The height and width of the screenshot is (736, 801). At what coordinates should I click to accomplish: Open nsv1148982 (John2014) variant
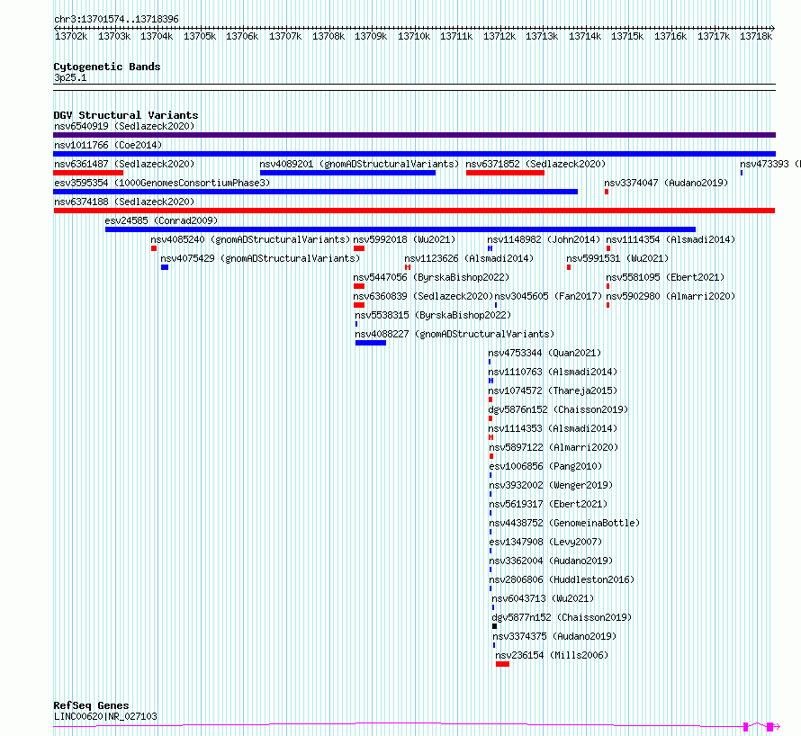pyautogui.click(x=544, y=239)
